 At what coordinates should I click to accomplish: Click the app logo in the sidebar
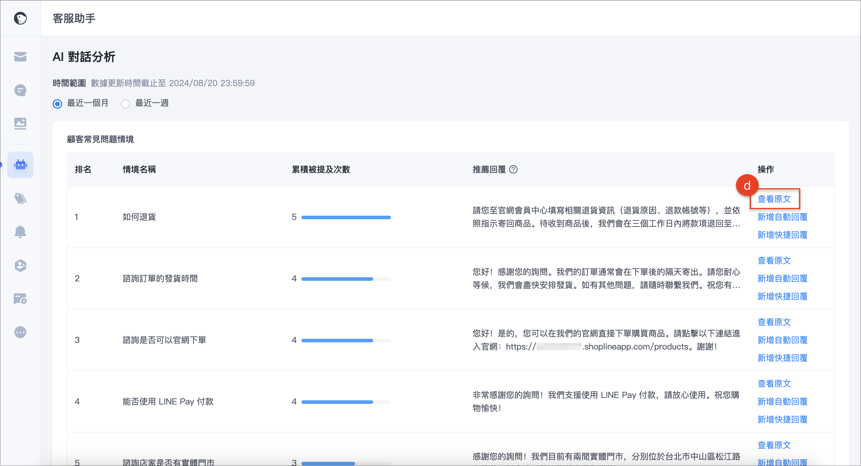click(20, 19)
